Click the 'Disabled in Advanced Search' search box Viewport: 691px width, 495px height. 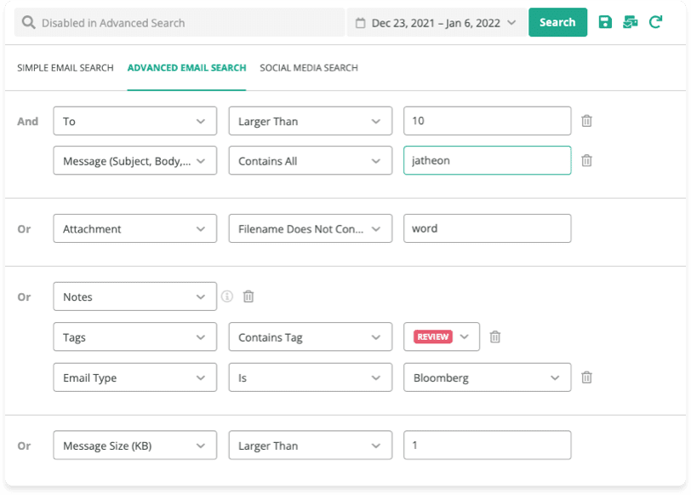pos(180,22)
